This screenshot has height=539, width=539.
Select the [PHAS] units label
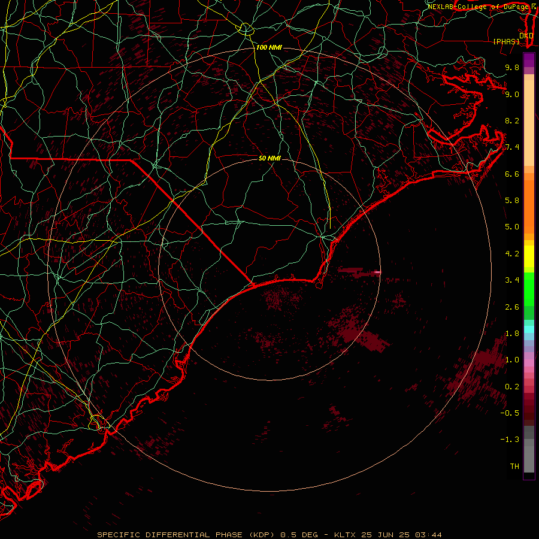tap(506, 41)
